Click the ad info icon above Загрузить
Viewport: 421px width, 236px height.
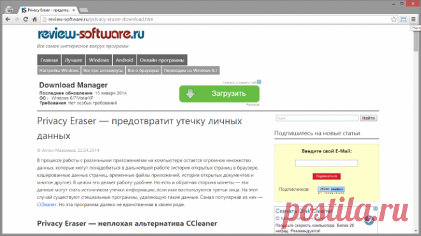pyautogui.click(x=259, y=82)
